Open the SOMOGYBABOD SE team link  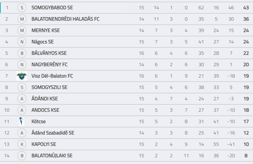coord(52,7)
